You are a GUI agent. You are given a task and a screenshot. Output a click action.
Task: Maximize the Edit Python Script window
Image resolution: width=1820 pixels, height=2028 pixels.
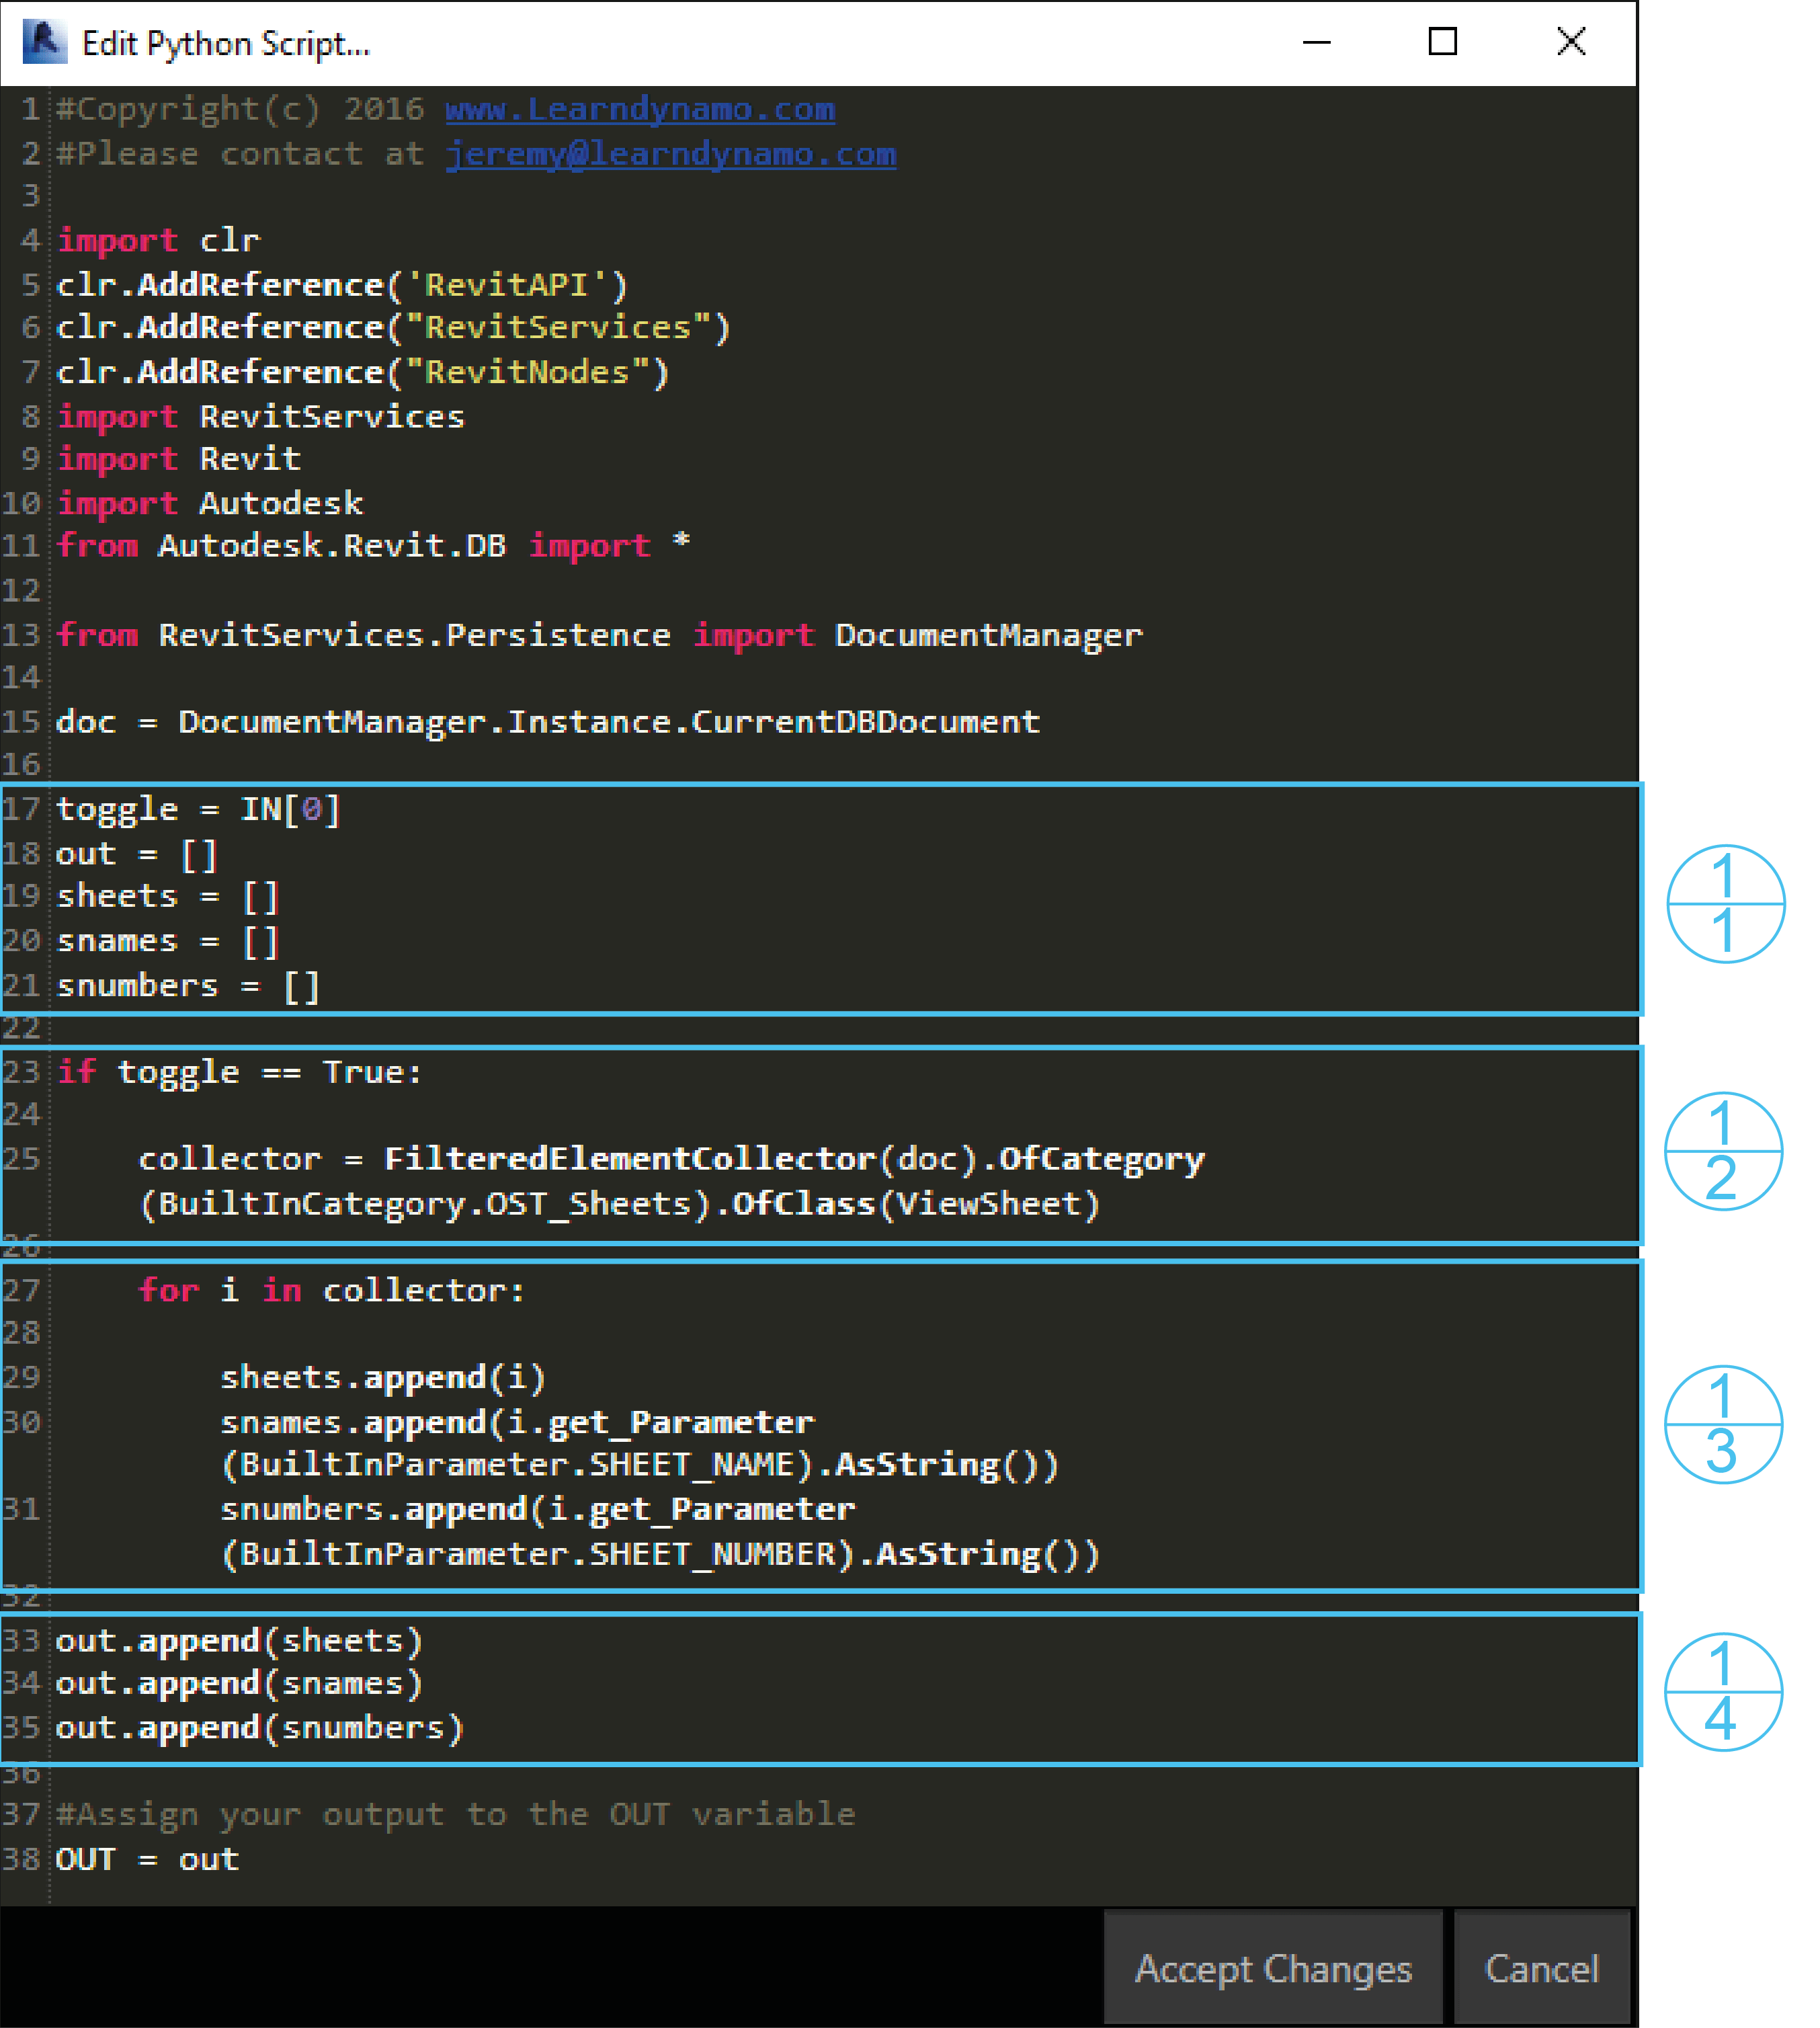(x=1442, y=42)
